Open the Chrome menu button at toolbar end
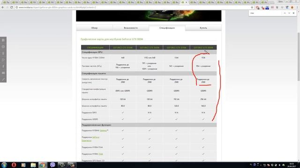Viewport: 300px width, 168px height. pyautogui.click(x=298, y=7)
